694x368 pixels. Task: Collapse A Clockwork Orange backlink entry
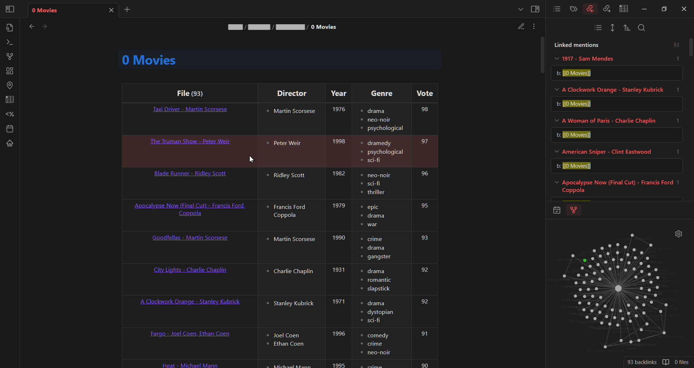(557, 89)
